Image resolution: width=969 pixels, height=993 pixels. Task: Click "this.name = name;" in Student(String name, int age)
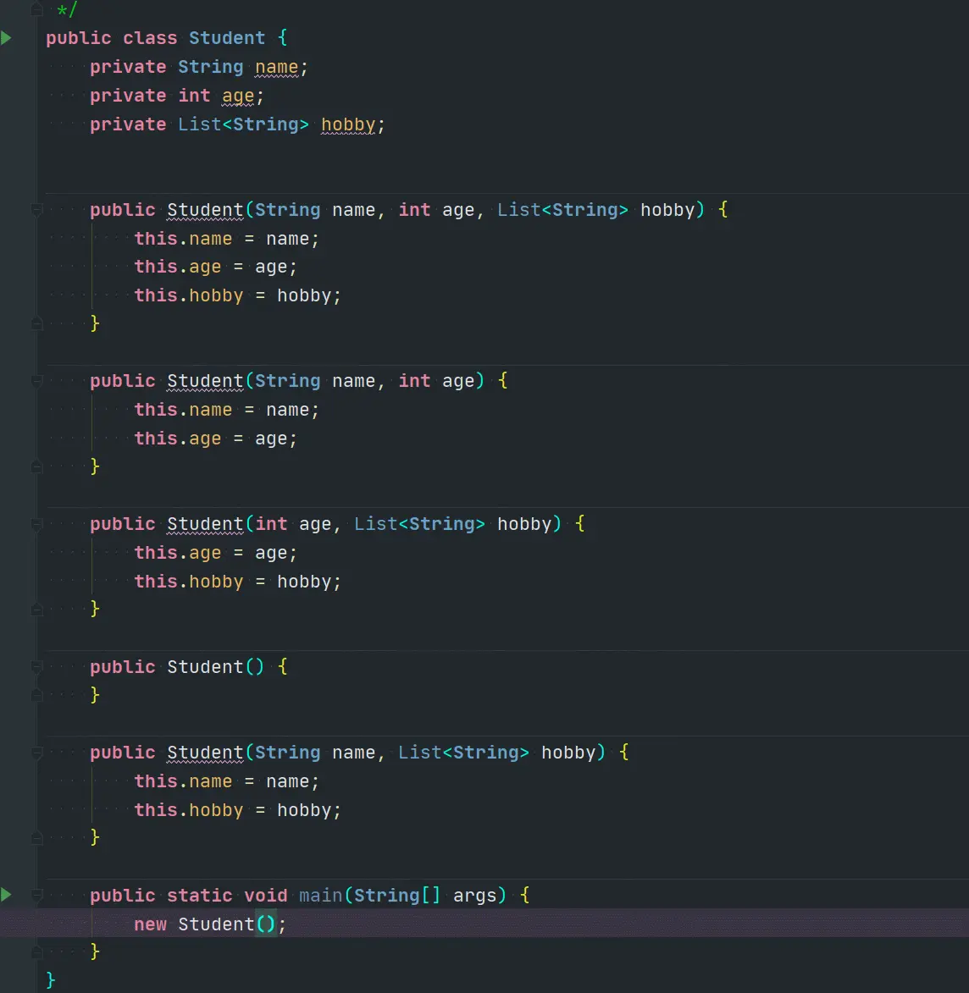(226, 410)
